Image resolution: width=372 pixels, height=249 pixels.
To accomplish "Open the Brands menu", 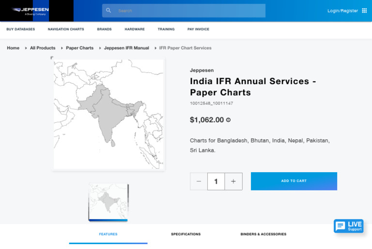I will 105,29.
